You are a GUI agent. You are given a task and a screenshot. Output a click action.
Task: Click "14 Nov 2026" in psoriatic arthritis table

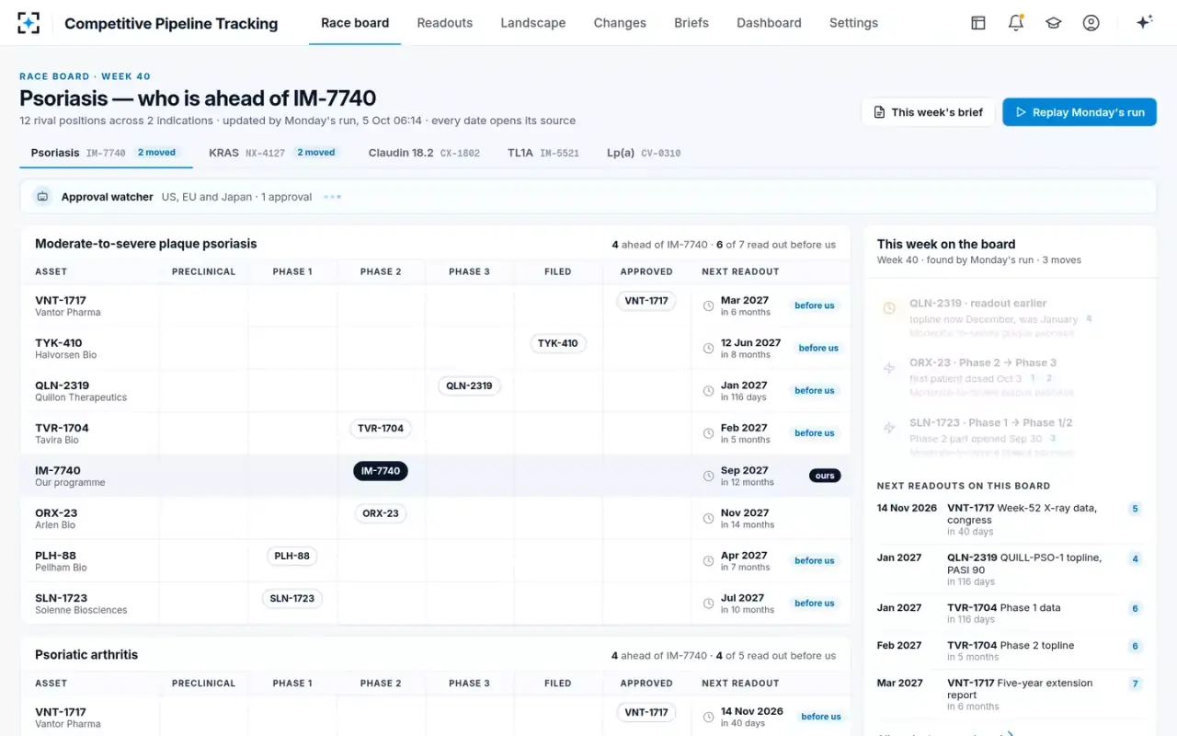point(752,711)
